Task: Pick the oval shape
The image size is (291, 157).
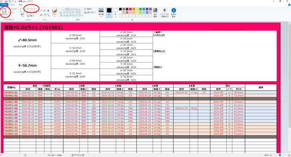Action: click(x=67, y=9)
